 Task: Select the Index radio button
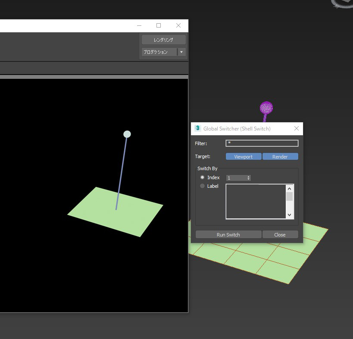tap(203, 177)
